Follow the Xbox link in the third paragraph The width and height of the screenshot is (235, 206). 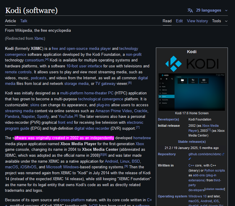pyautogui.click(x=140, y=144)
